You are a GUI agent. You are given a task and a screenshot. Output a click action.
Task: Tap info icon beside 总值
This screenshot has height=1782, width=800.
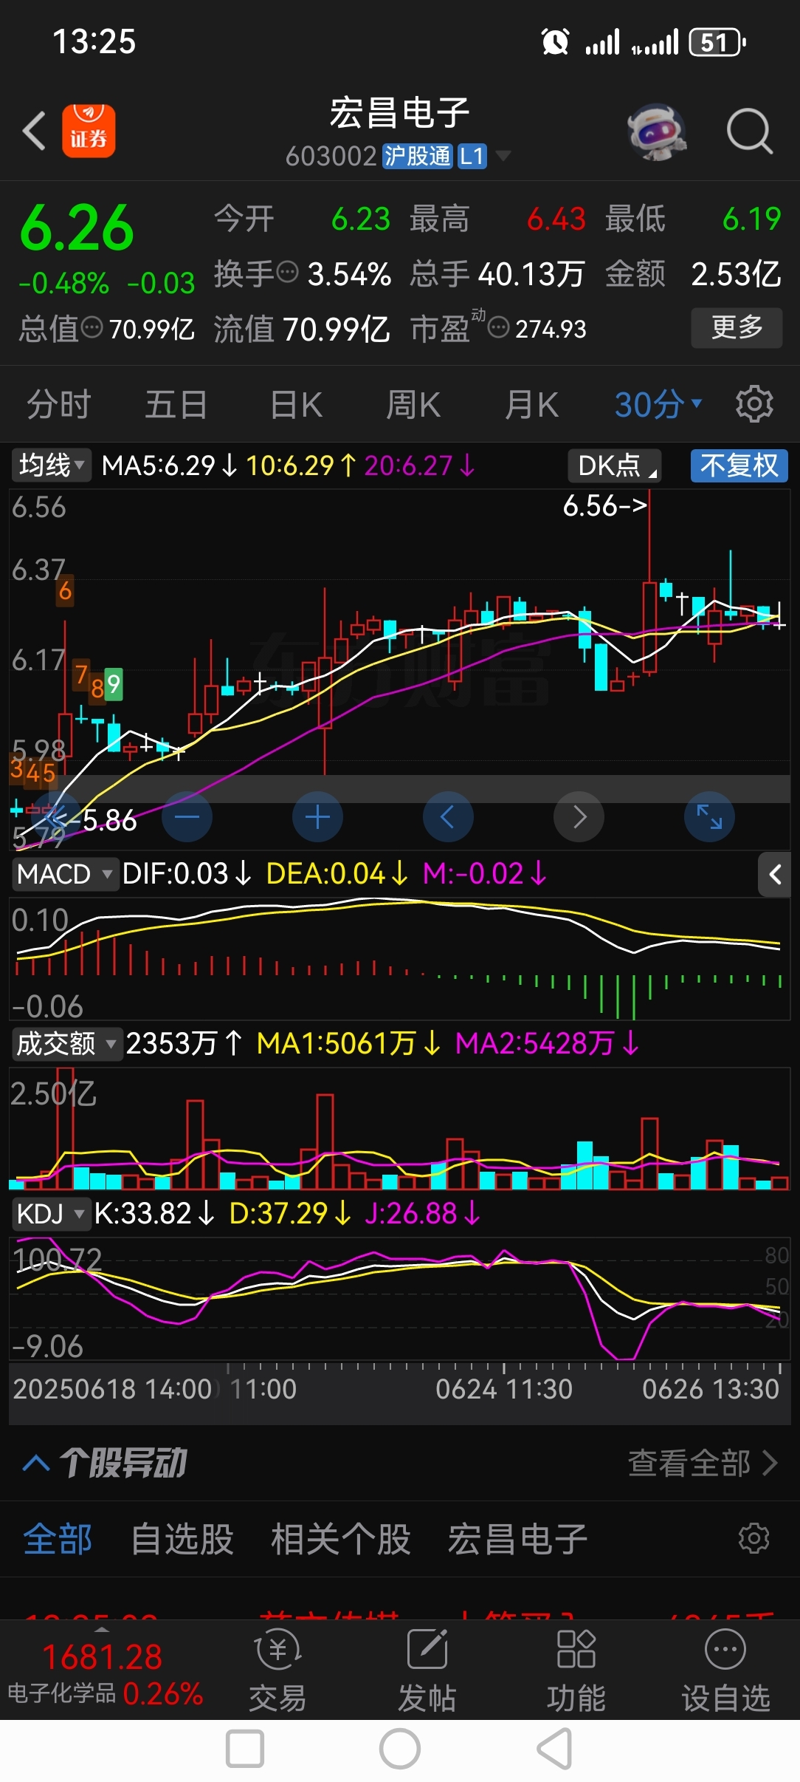tap(92, 327)
